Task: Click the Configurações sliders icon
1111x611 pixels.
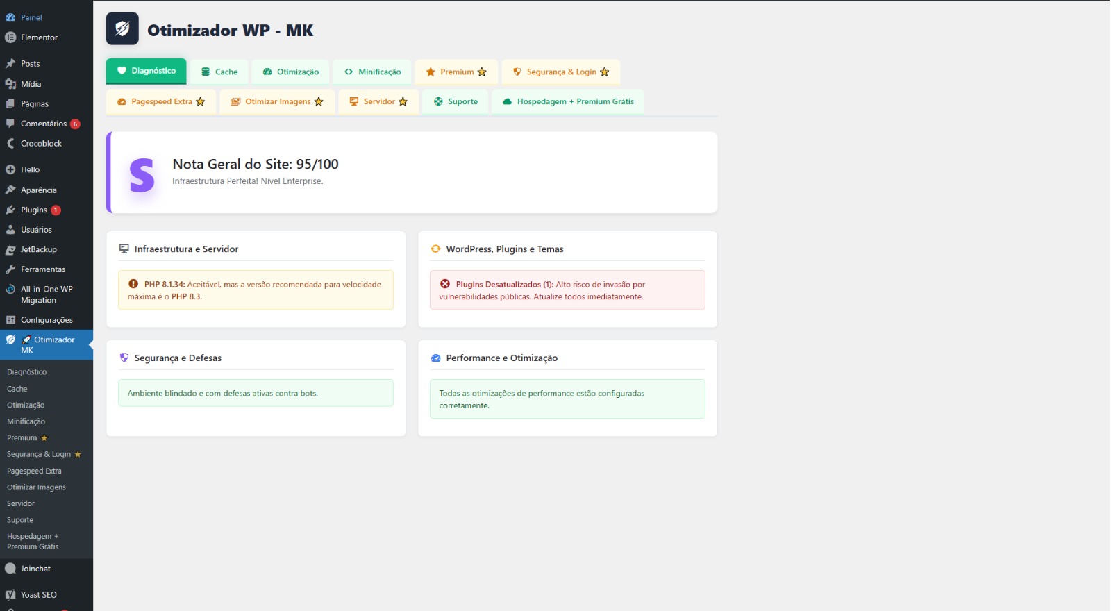Action: 10,320
